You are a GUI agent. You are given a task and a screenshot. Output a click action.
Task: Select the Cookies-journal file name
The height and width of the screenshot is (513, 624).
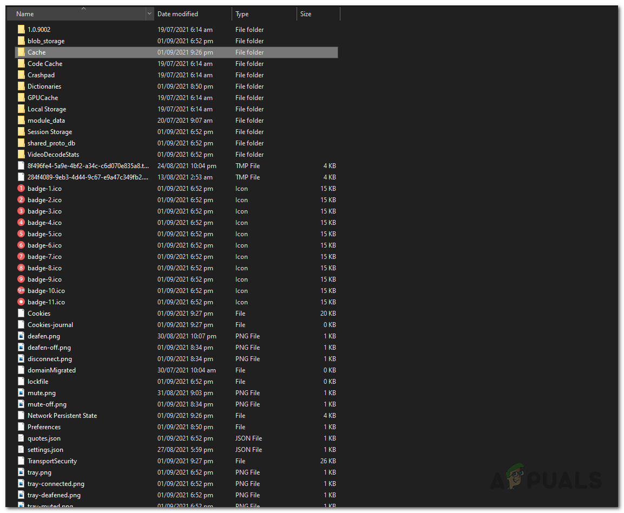50,325
